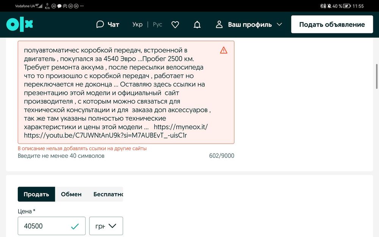
Task: Click the Подать объявление button
Action: pyautogui.click(x=332, y=25)
